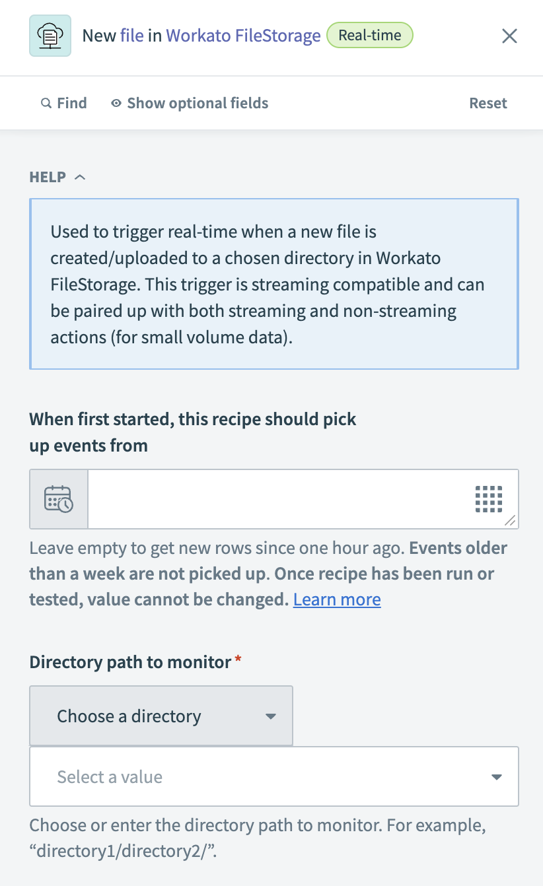Open the Learn more link
This screenshot has width=543, height=886.
pos(336,599)
